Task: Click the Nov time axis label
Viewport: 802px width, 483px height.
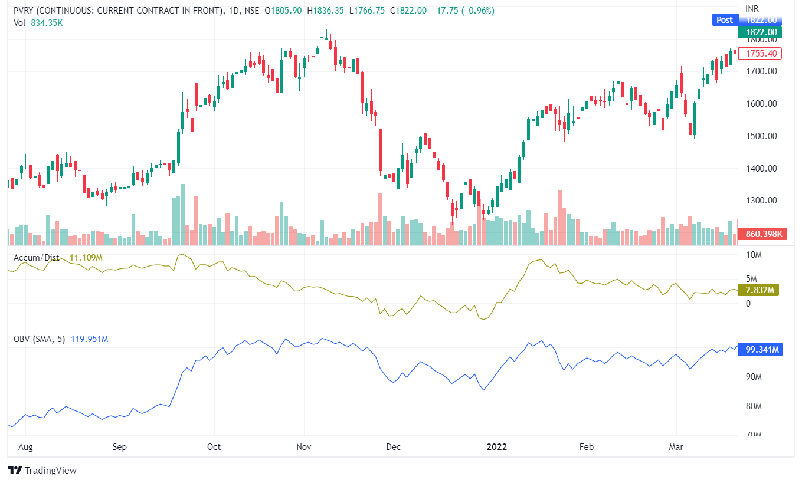Action: tap(304, 447)
